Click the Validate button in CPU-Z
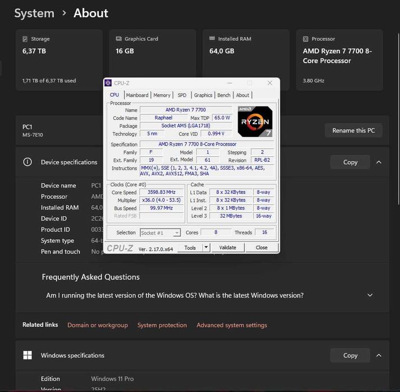 point(228,248)
